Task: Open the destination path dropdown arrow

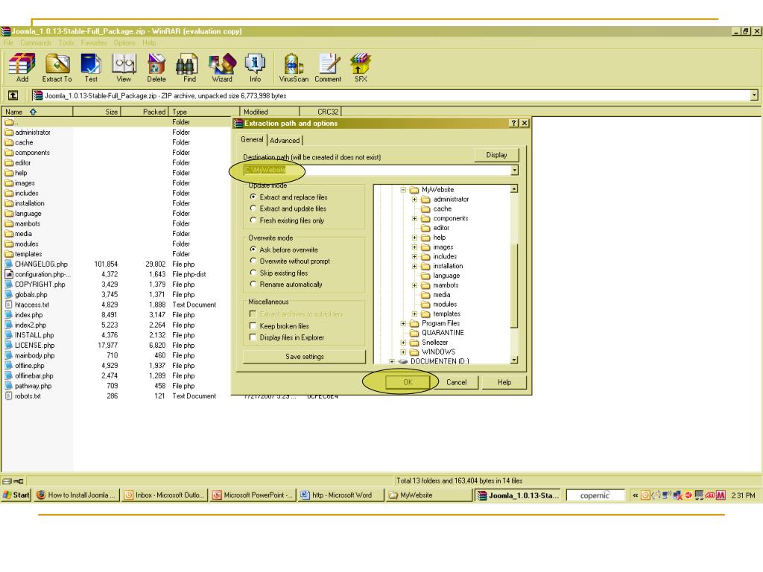Action: tap(514, 171)
